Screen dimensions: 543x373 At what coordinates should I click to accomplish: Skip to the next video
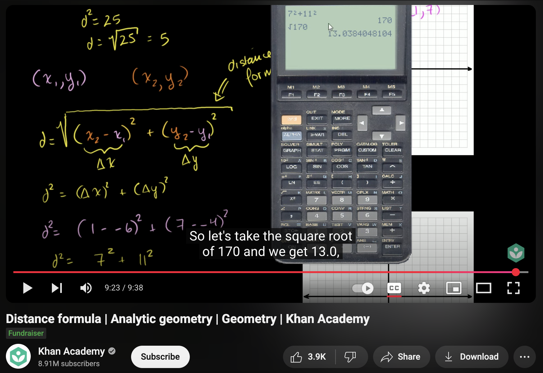click(x=57, y=288)
